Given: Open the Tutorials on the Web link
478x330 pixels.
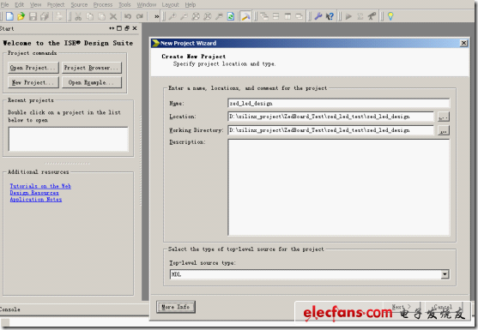Looking at the screenshot, I should (x=40, y=186).
